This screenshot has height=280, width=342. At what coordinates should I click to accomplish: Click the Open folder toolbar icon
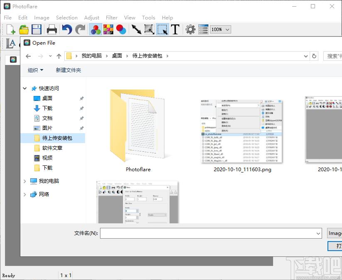coord(24,29)
